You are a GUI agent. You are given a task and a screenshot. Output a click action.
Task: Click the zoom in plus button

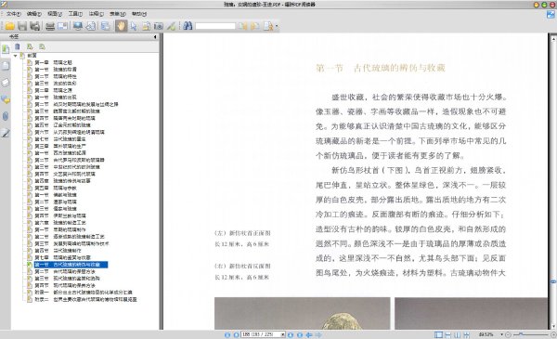click(553, 334)
